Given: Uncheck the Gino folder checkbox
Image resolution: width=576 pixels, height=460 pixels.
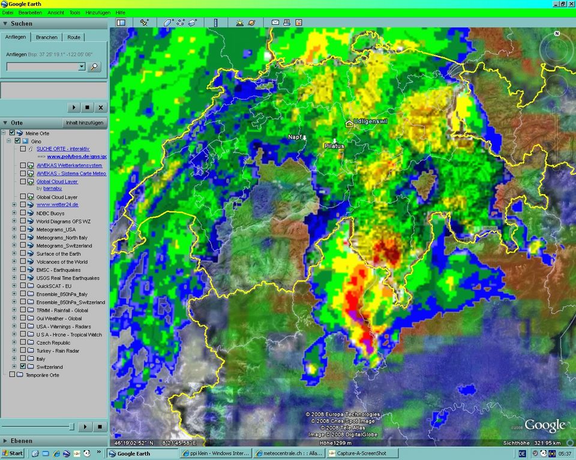Looking at the screenshot, I should (17, 141).
